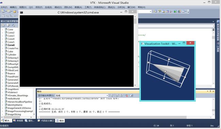The height and width of the screenshot is (129, 221).
Task: Open the 工具(T) tools menu
Action: pos(88,7)
